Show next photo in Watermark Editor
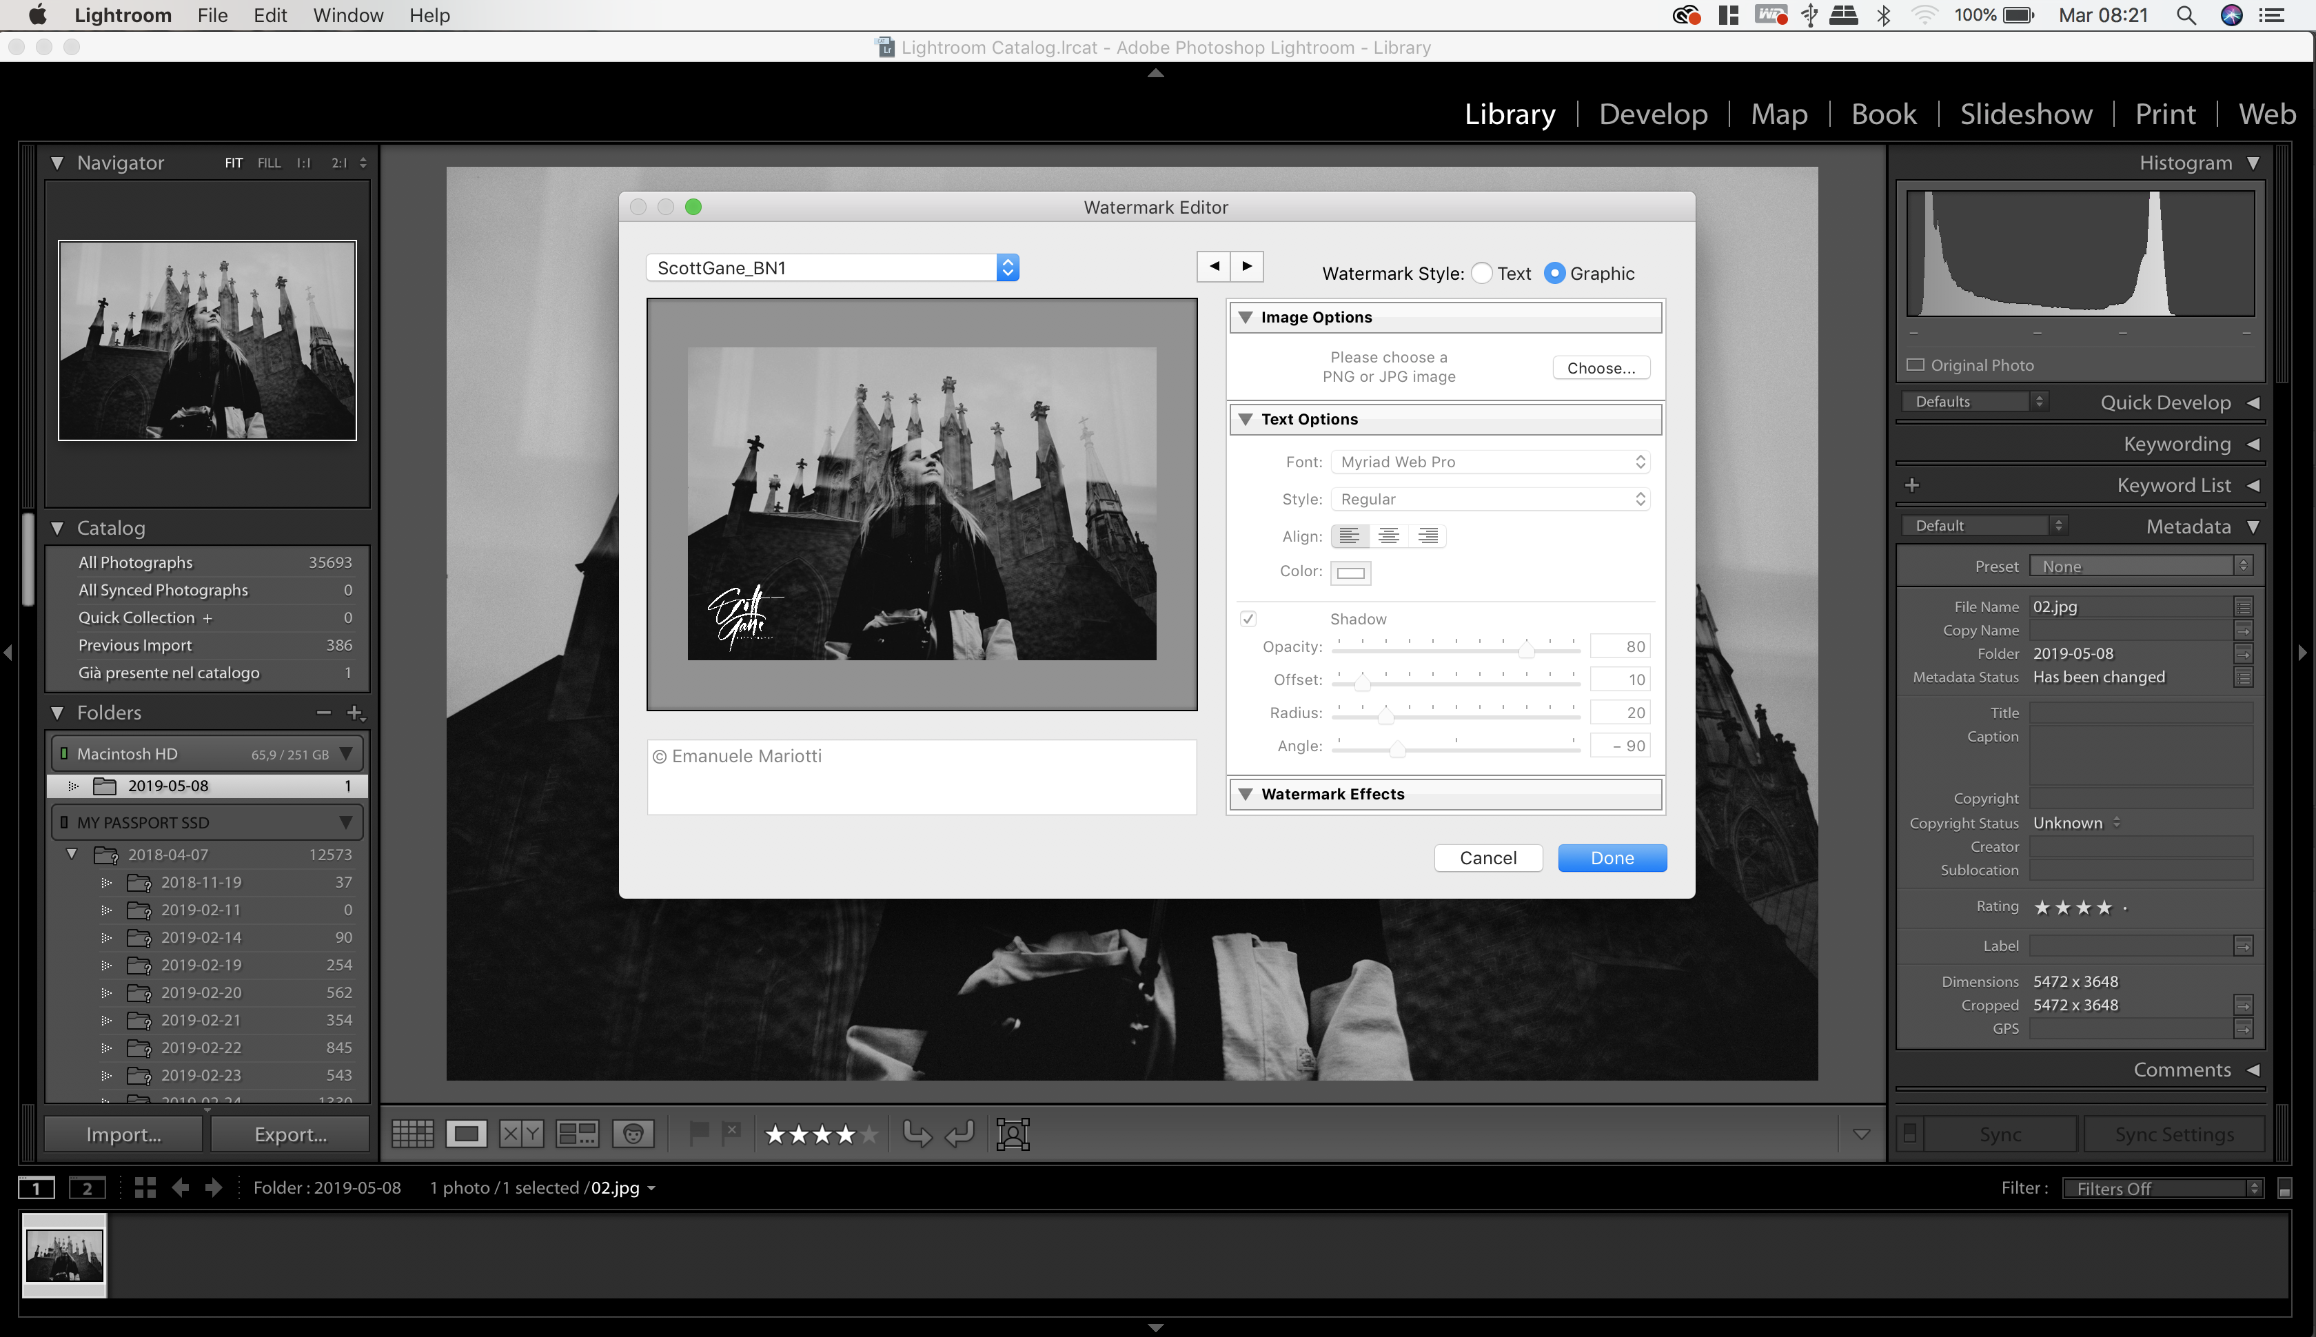Image resolution: width=2316 pixels, height=1337 pixels. 1247,266
